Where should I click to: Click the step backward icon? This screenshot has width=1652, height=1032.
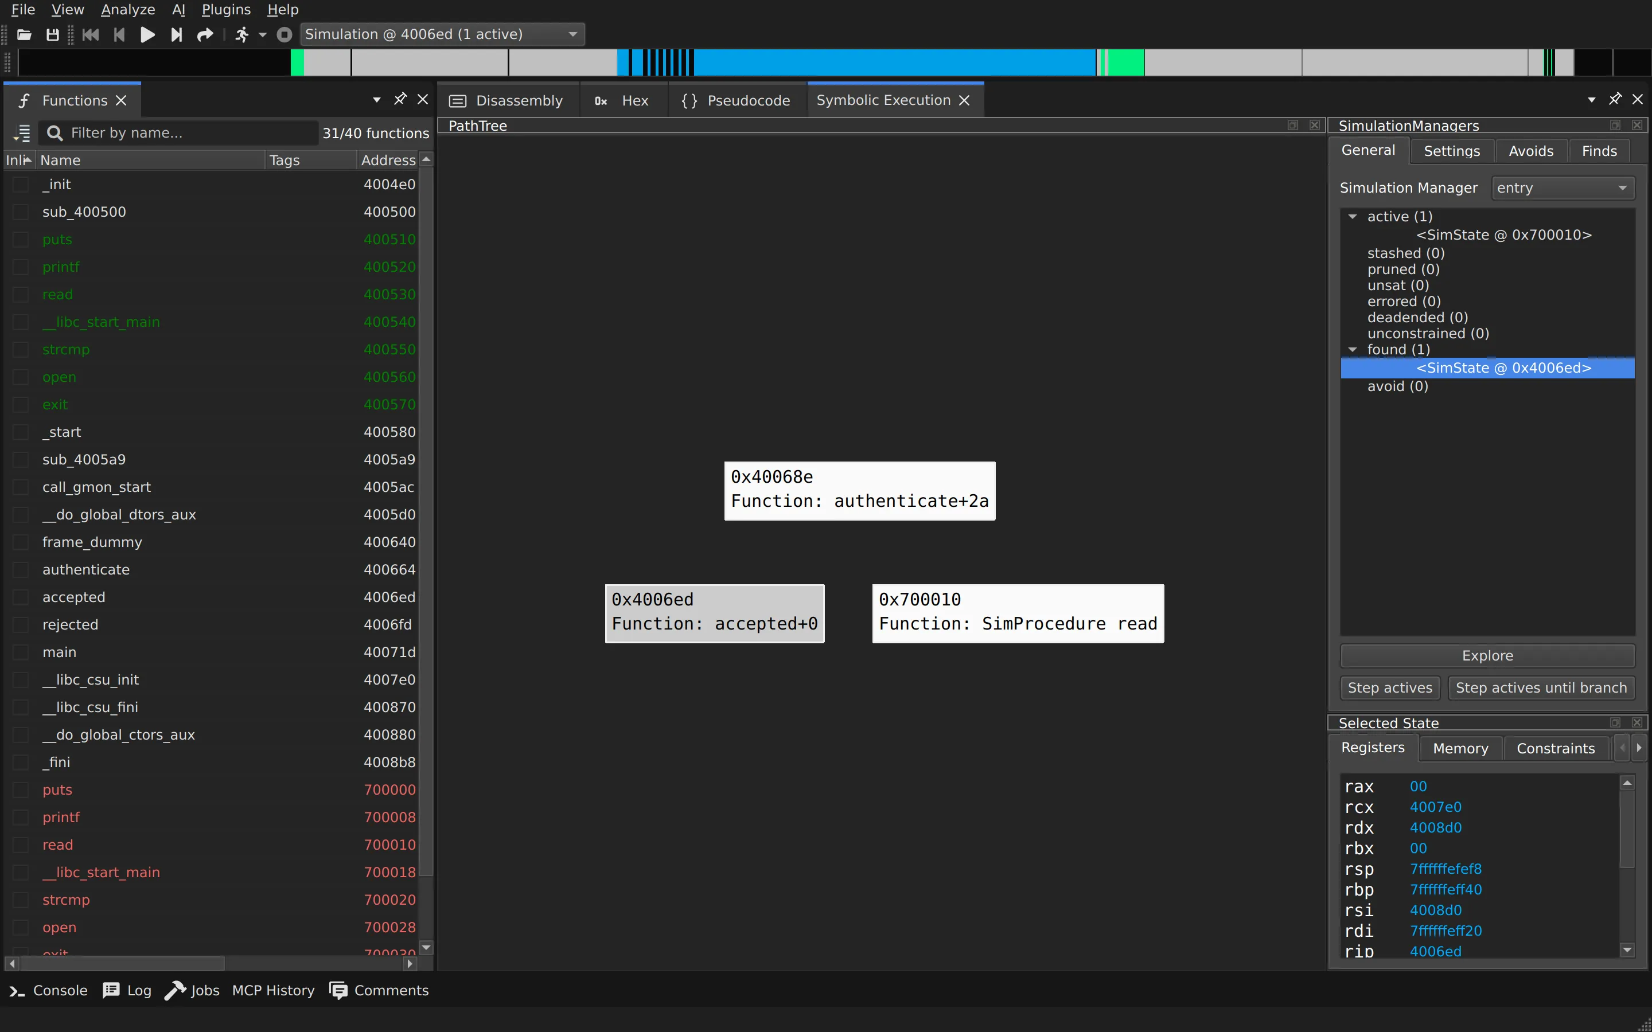[x=119, y=35]
